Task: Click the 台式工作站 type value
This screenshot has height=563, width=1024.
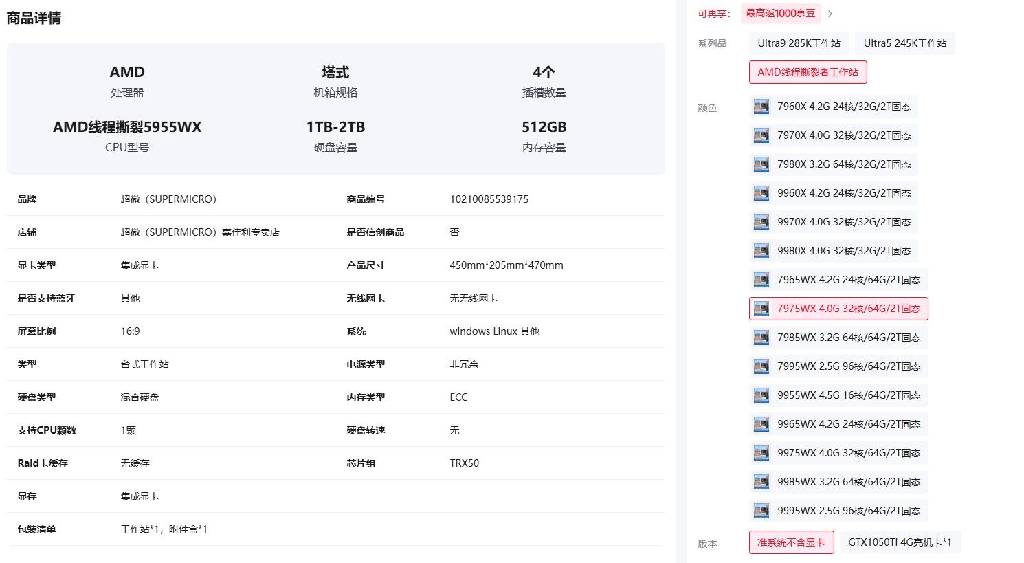Action: (x=144, y=364)
